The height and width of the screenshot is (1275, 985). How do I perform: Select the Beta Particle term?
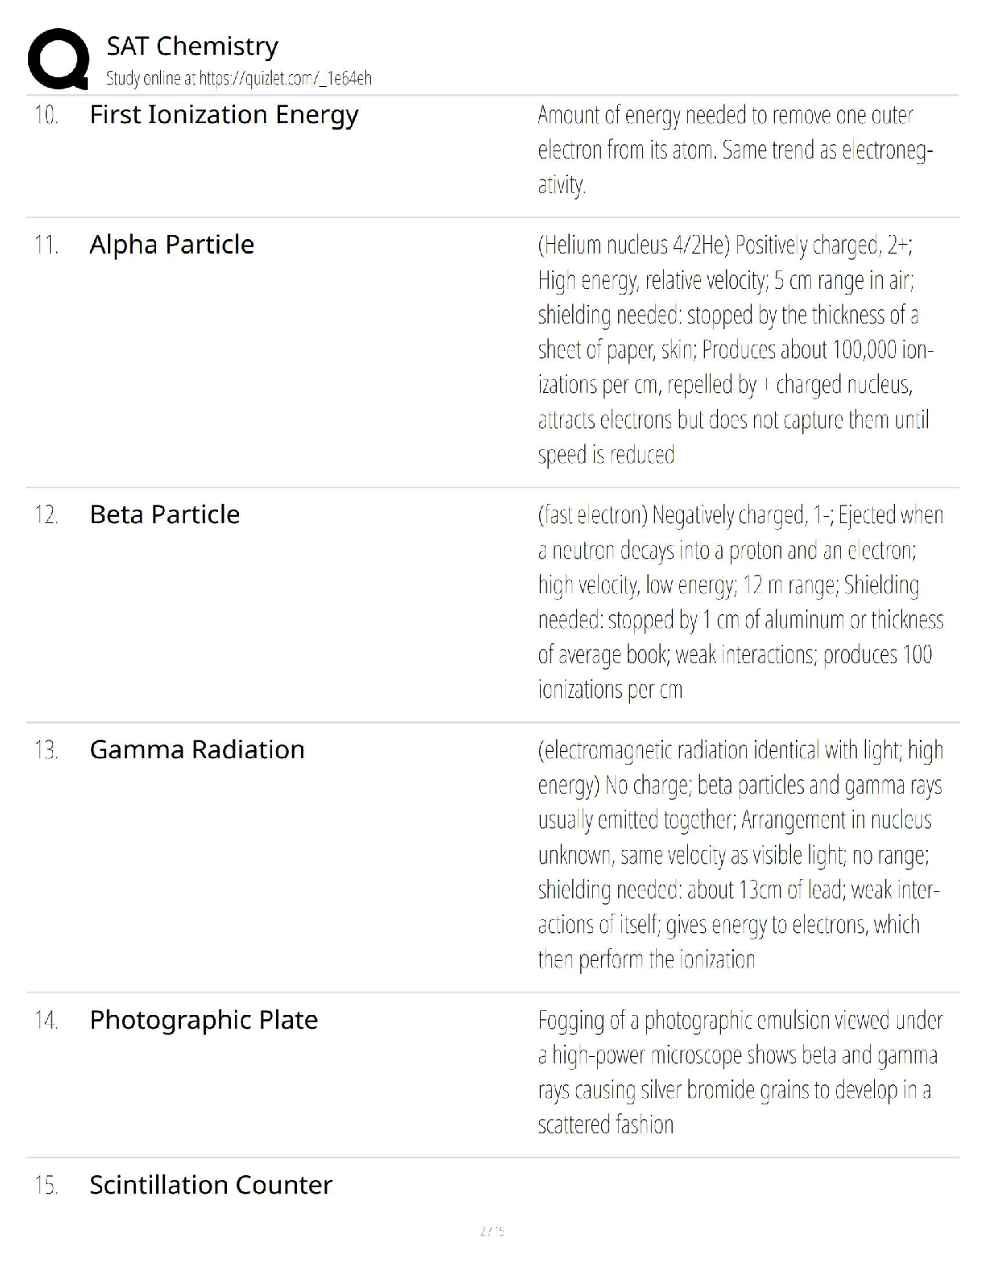tap(164, 514)
